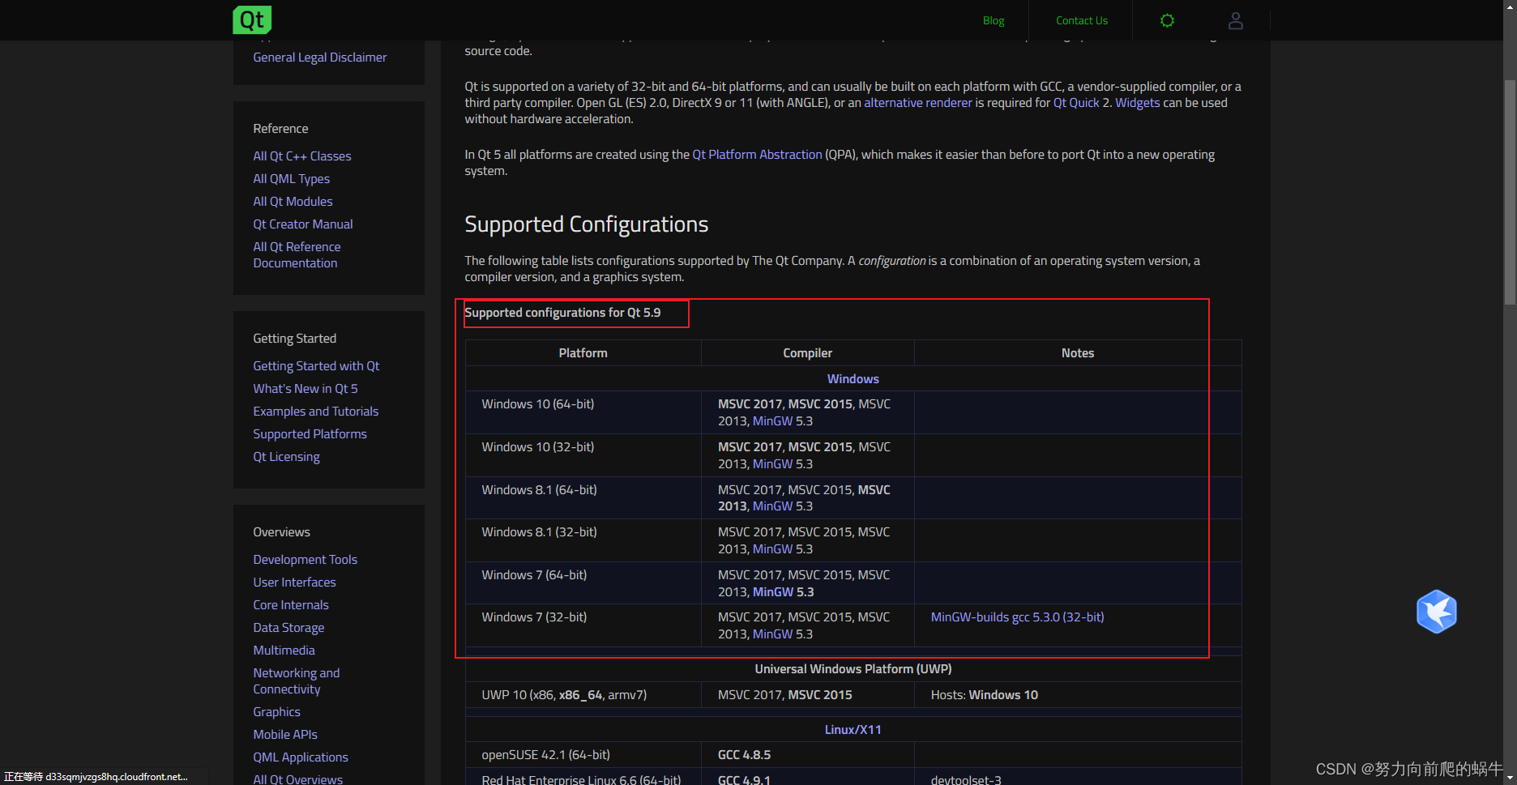Open the Contact Us header link
This screenshot has height=785, width=1517.
click(x=1082, y=20)
